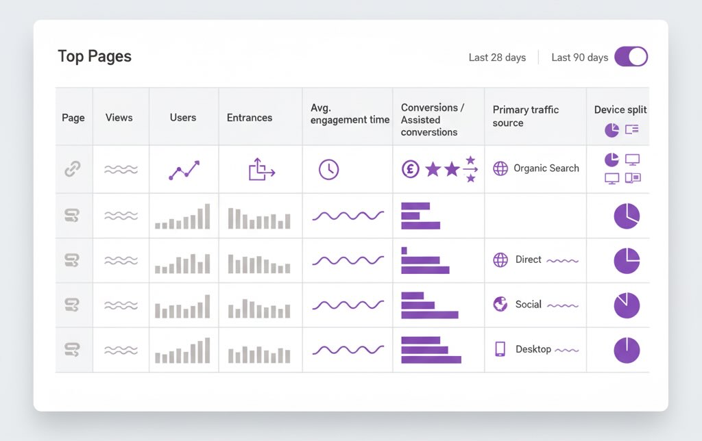Screen dimensions: 702x441
Task: Switch the toggle to Last 90 days
Action: coord(631,57)
